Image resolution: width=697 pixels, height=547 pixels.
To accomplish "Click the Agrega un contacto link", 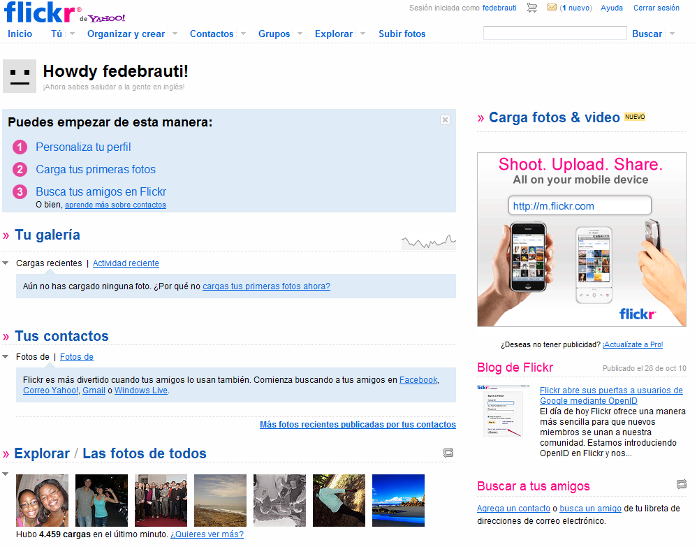I will click(x=513, y=508).
